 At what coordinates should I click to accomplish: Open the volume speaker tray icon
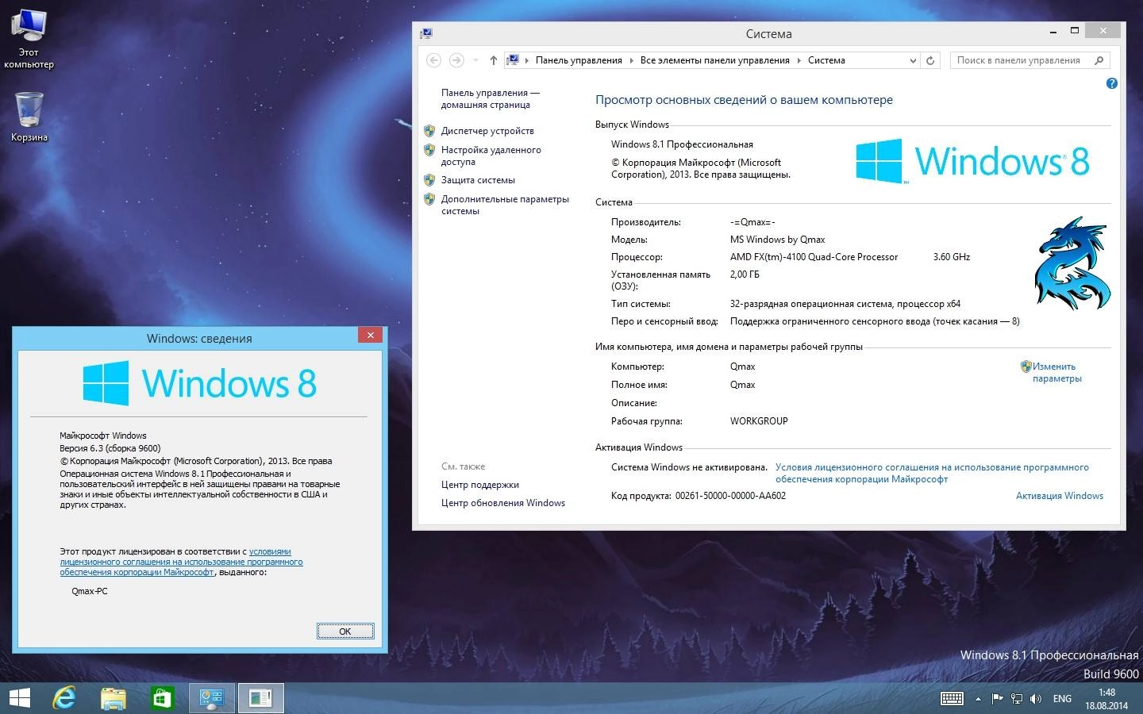[1036, 699]
